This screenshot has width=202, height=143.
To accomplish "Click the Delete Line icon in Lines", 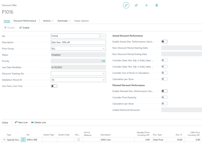I will tap(33, 122).
